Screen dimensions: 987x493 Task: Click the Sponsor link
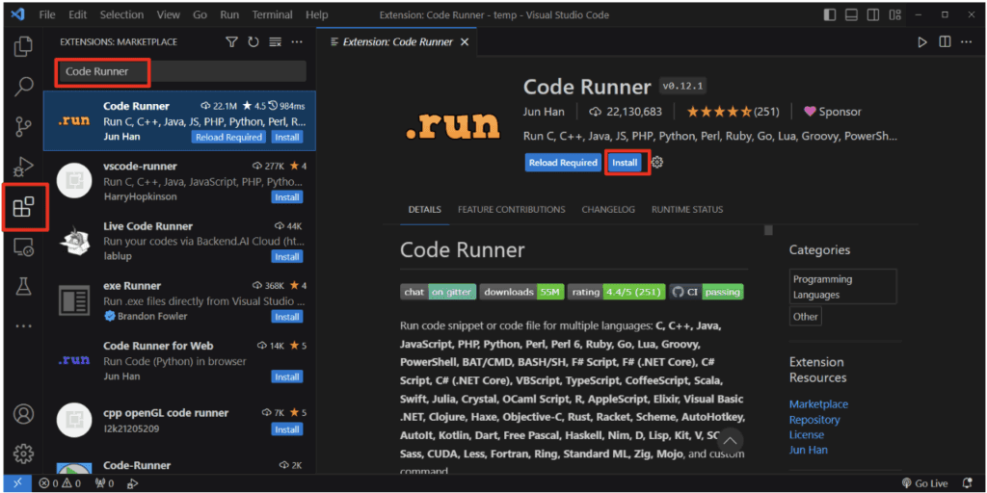(x=832, y=112)
